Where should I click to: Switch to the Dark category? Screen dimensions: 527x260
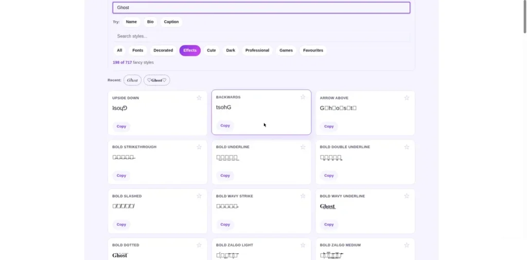coord(231,50)
